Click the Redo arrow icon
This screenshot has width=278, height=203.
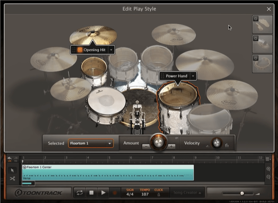tap(16, 158)
